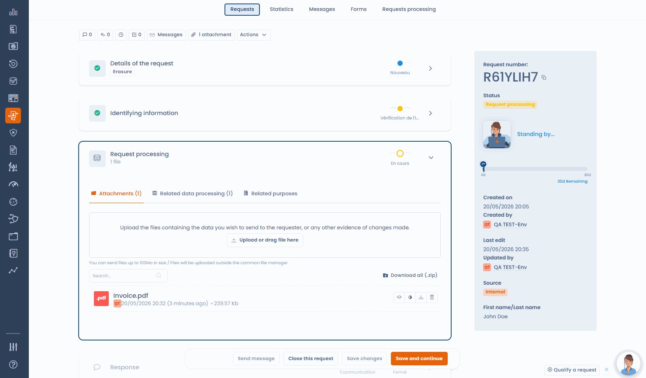Click Download all (.zip) link

click(x=410, y=276)
